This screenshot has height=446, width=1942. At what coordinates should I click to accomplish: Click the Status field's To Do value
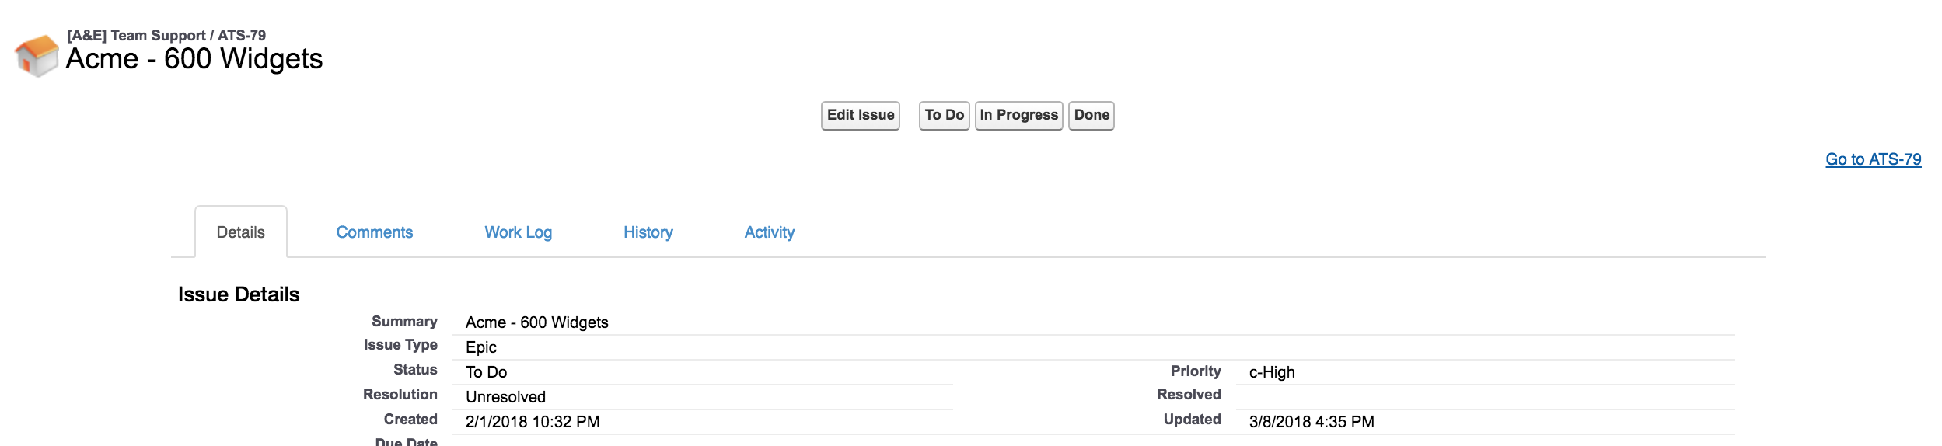click(486, 372)
